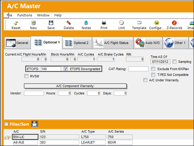This screenshot has width=194, height=146.
Task: Toggle the Sampling checkbox
Action: (x=174, y=62)
